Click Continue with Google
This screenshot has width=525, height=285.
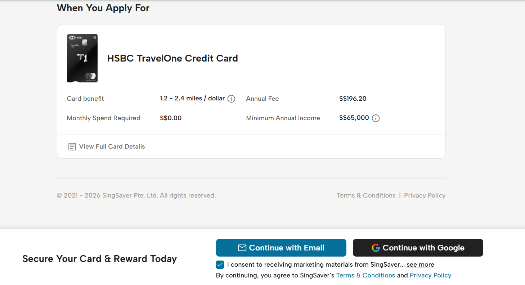[418, 248]
